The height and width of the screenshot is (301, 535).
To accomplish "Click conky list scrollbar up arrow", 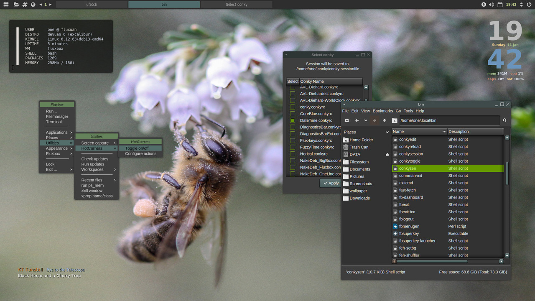I will point(366,88).
